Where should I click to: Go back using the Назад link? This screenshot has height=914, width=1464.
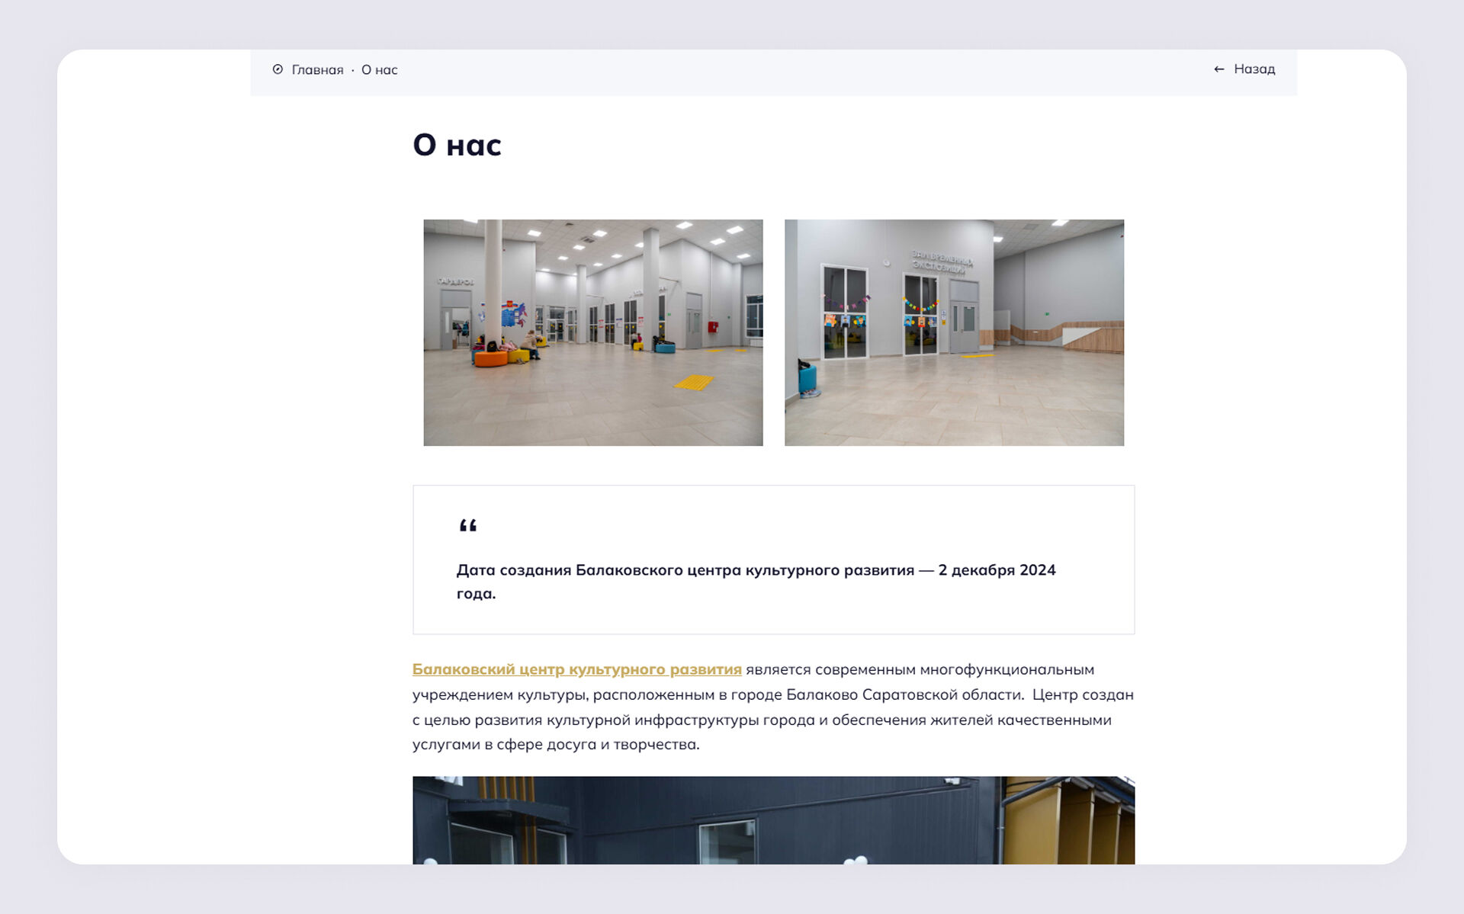click(1254, 69)
